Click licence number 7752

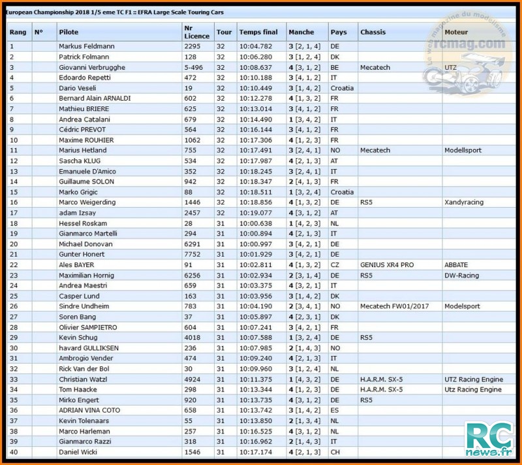192,254
